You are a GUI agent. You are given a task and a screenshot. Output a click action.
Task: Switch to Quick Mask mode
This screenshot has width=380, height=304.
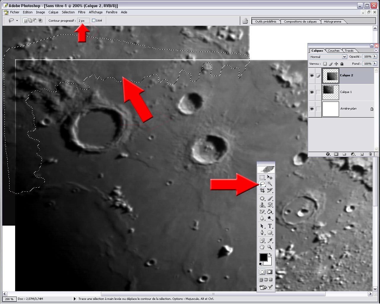[269, 272]
